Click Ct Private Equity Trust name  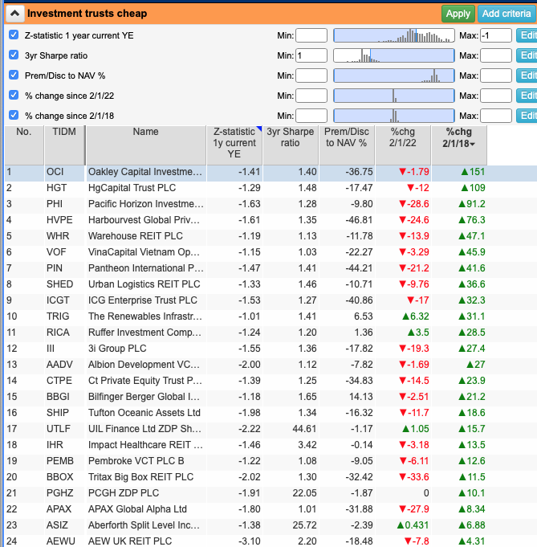pyautogui.click(x=145, y=380)
